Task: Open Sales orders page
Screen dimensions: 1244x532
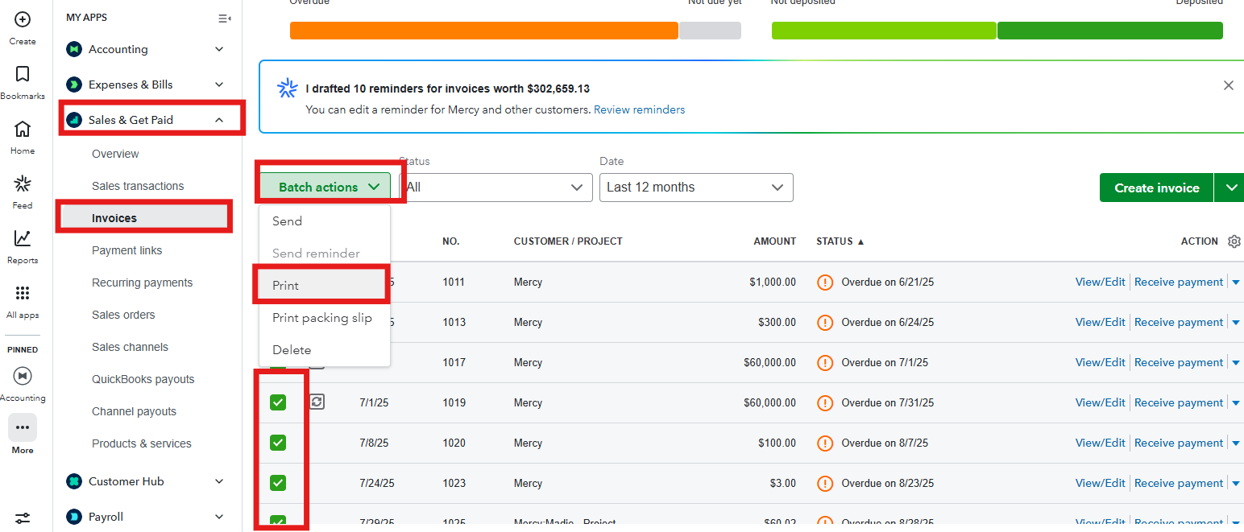Action: pyautogui.click(x=123, y=315)
